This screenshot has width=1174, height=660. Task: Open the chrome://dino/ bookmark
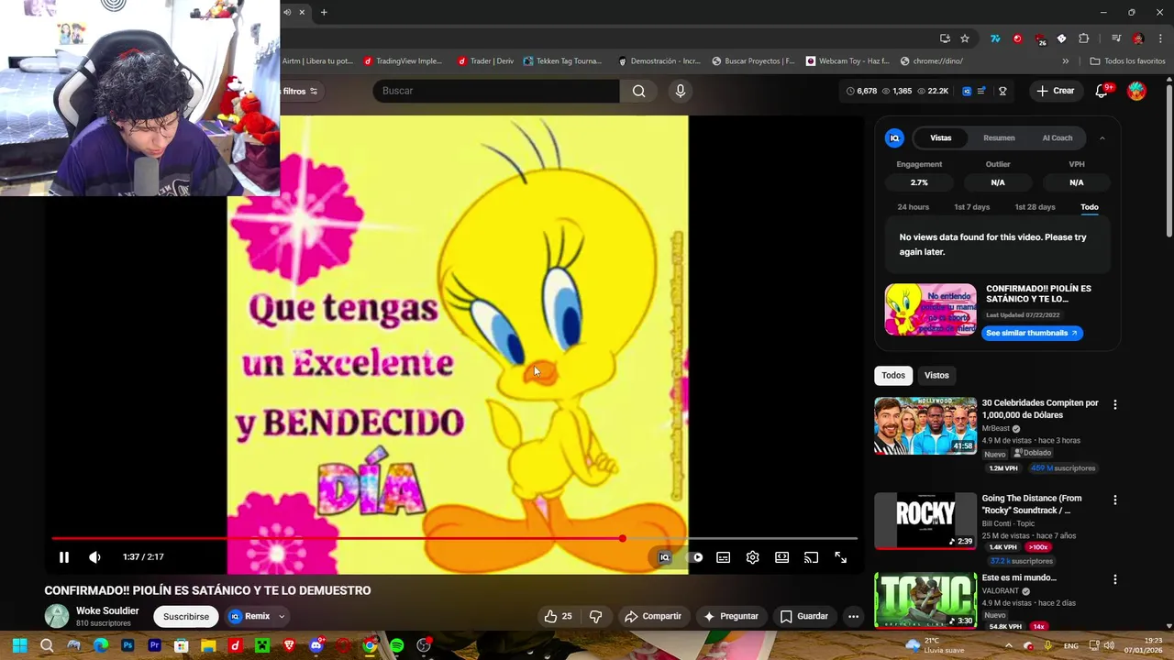pyautogui.click(x=932, y=61)
